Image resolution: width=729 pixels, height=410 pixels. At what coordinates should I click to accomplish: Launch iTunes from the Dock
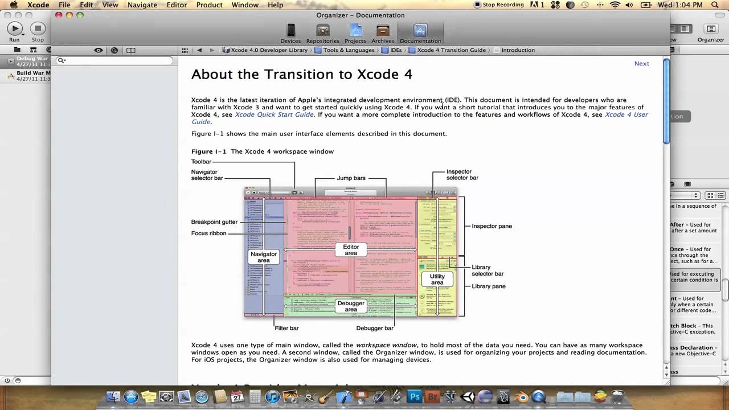click(273, 397)
